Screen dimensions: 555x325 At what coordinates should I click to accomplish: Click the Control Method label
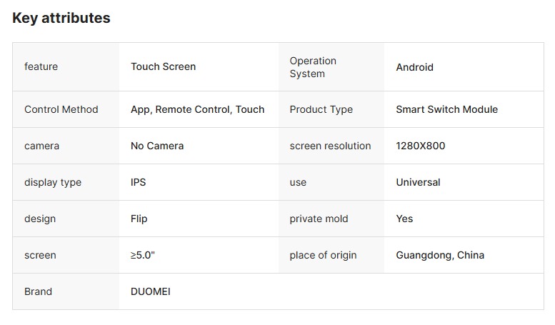61,109
